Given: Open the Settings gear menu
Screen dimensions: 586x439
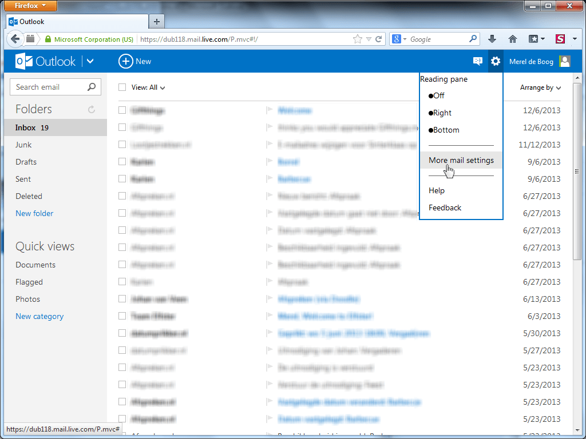Looking at the screenshot, I should (x=495, y=61).
